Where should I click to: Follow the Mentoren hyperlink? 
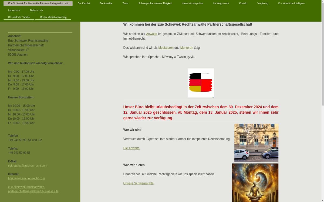[187, 48]
